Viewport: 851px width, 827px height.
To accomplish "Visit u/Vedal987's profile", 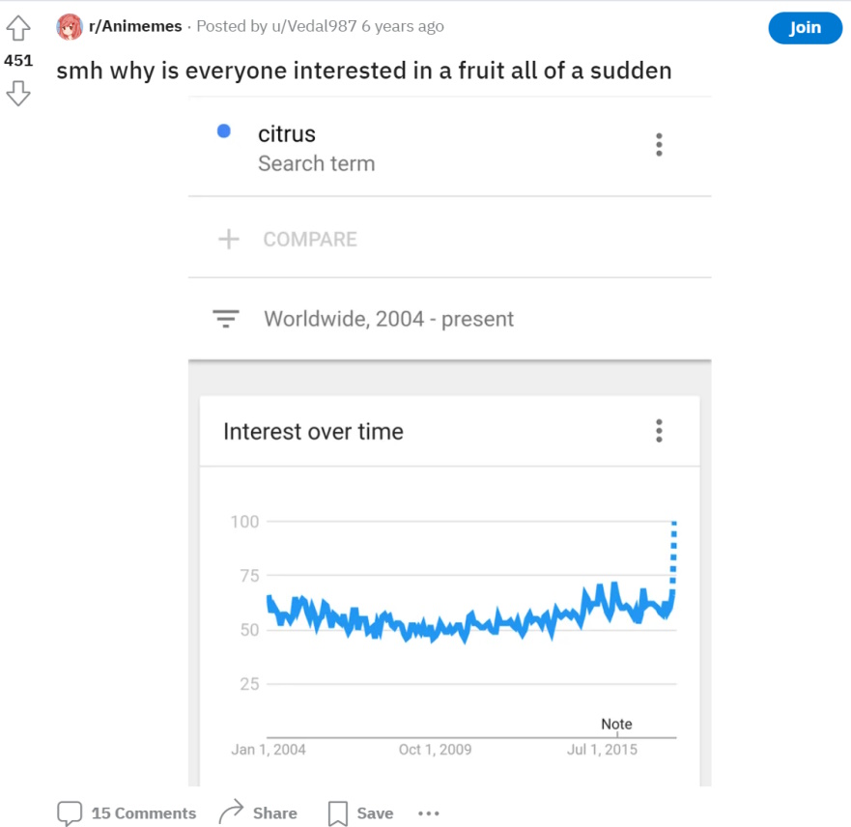I will pyautogui.click(x=314, y=26).
